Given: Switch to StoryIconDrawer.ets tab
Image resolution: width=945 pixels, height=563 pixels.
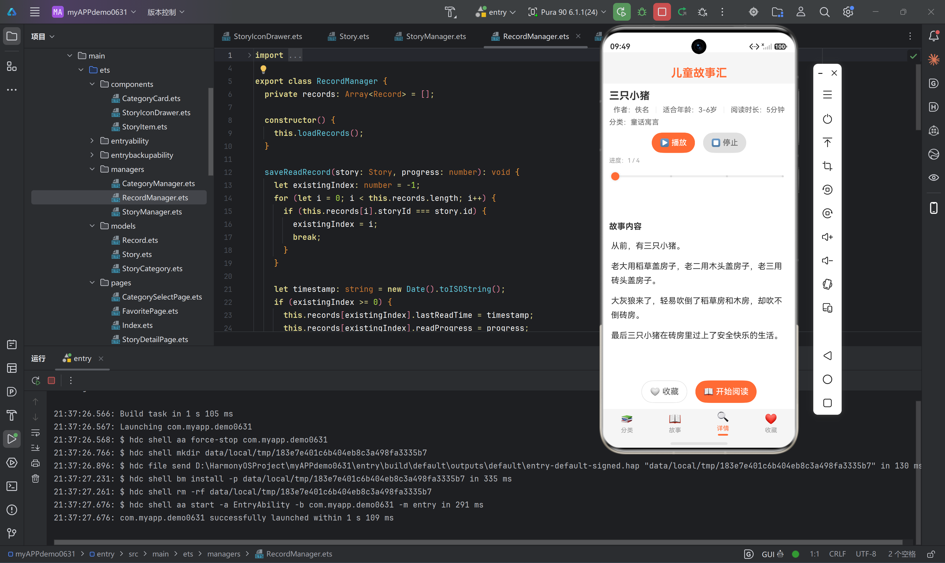Looking at the screenshot, I should tap(263, 36).
